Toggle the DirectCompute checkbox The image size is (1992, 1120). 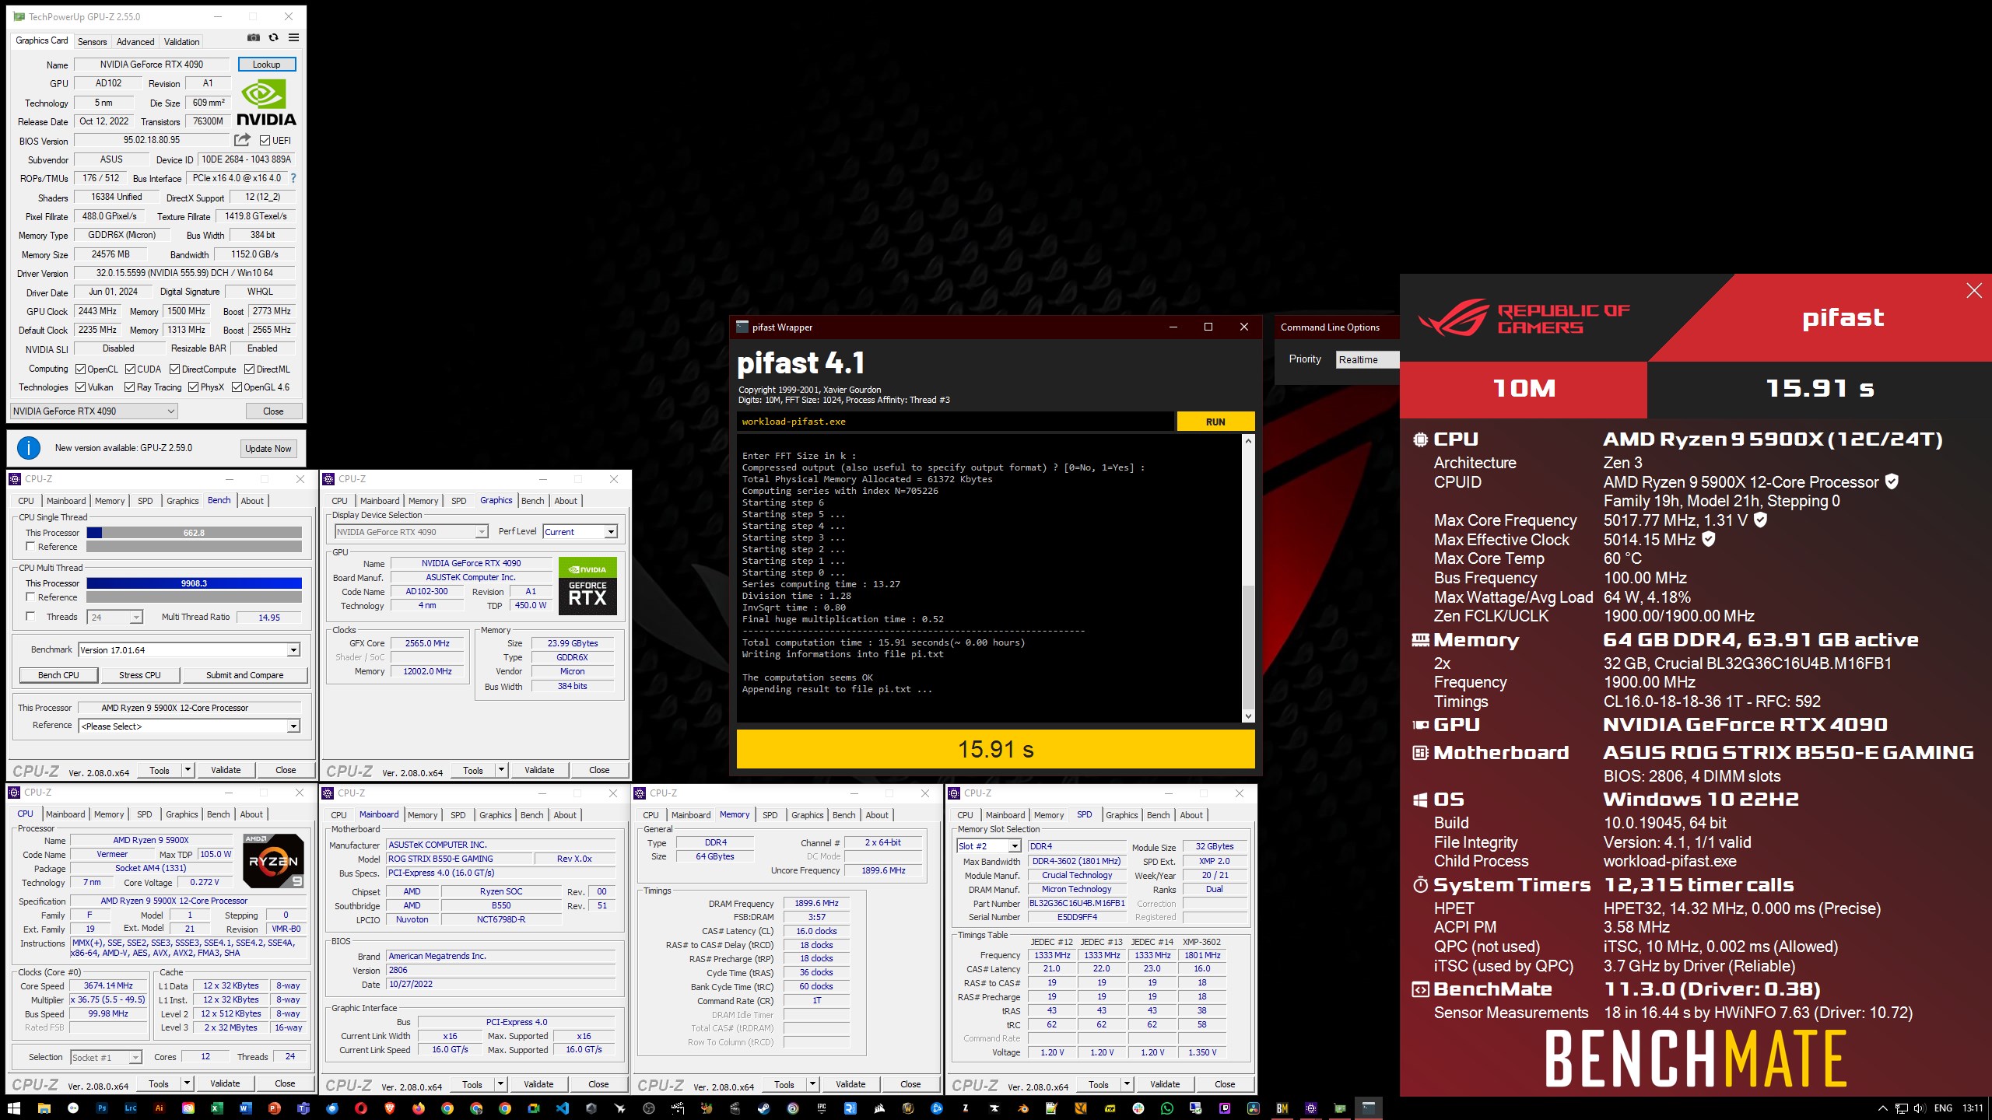(174, 369)
